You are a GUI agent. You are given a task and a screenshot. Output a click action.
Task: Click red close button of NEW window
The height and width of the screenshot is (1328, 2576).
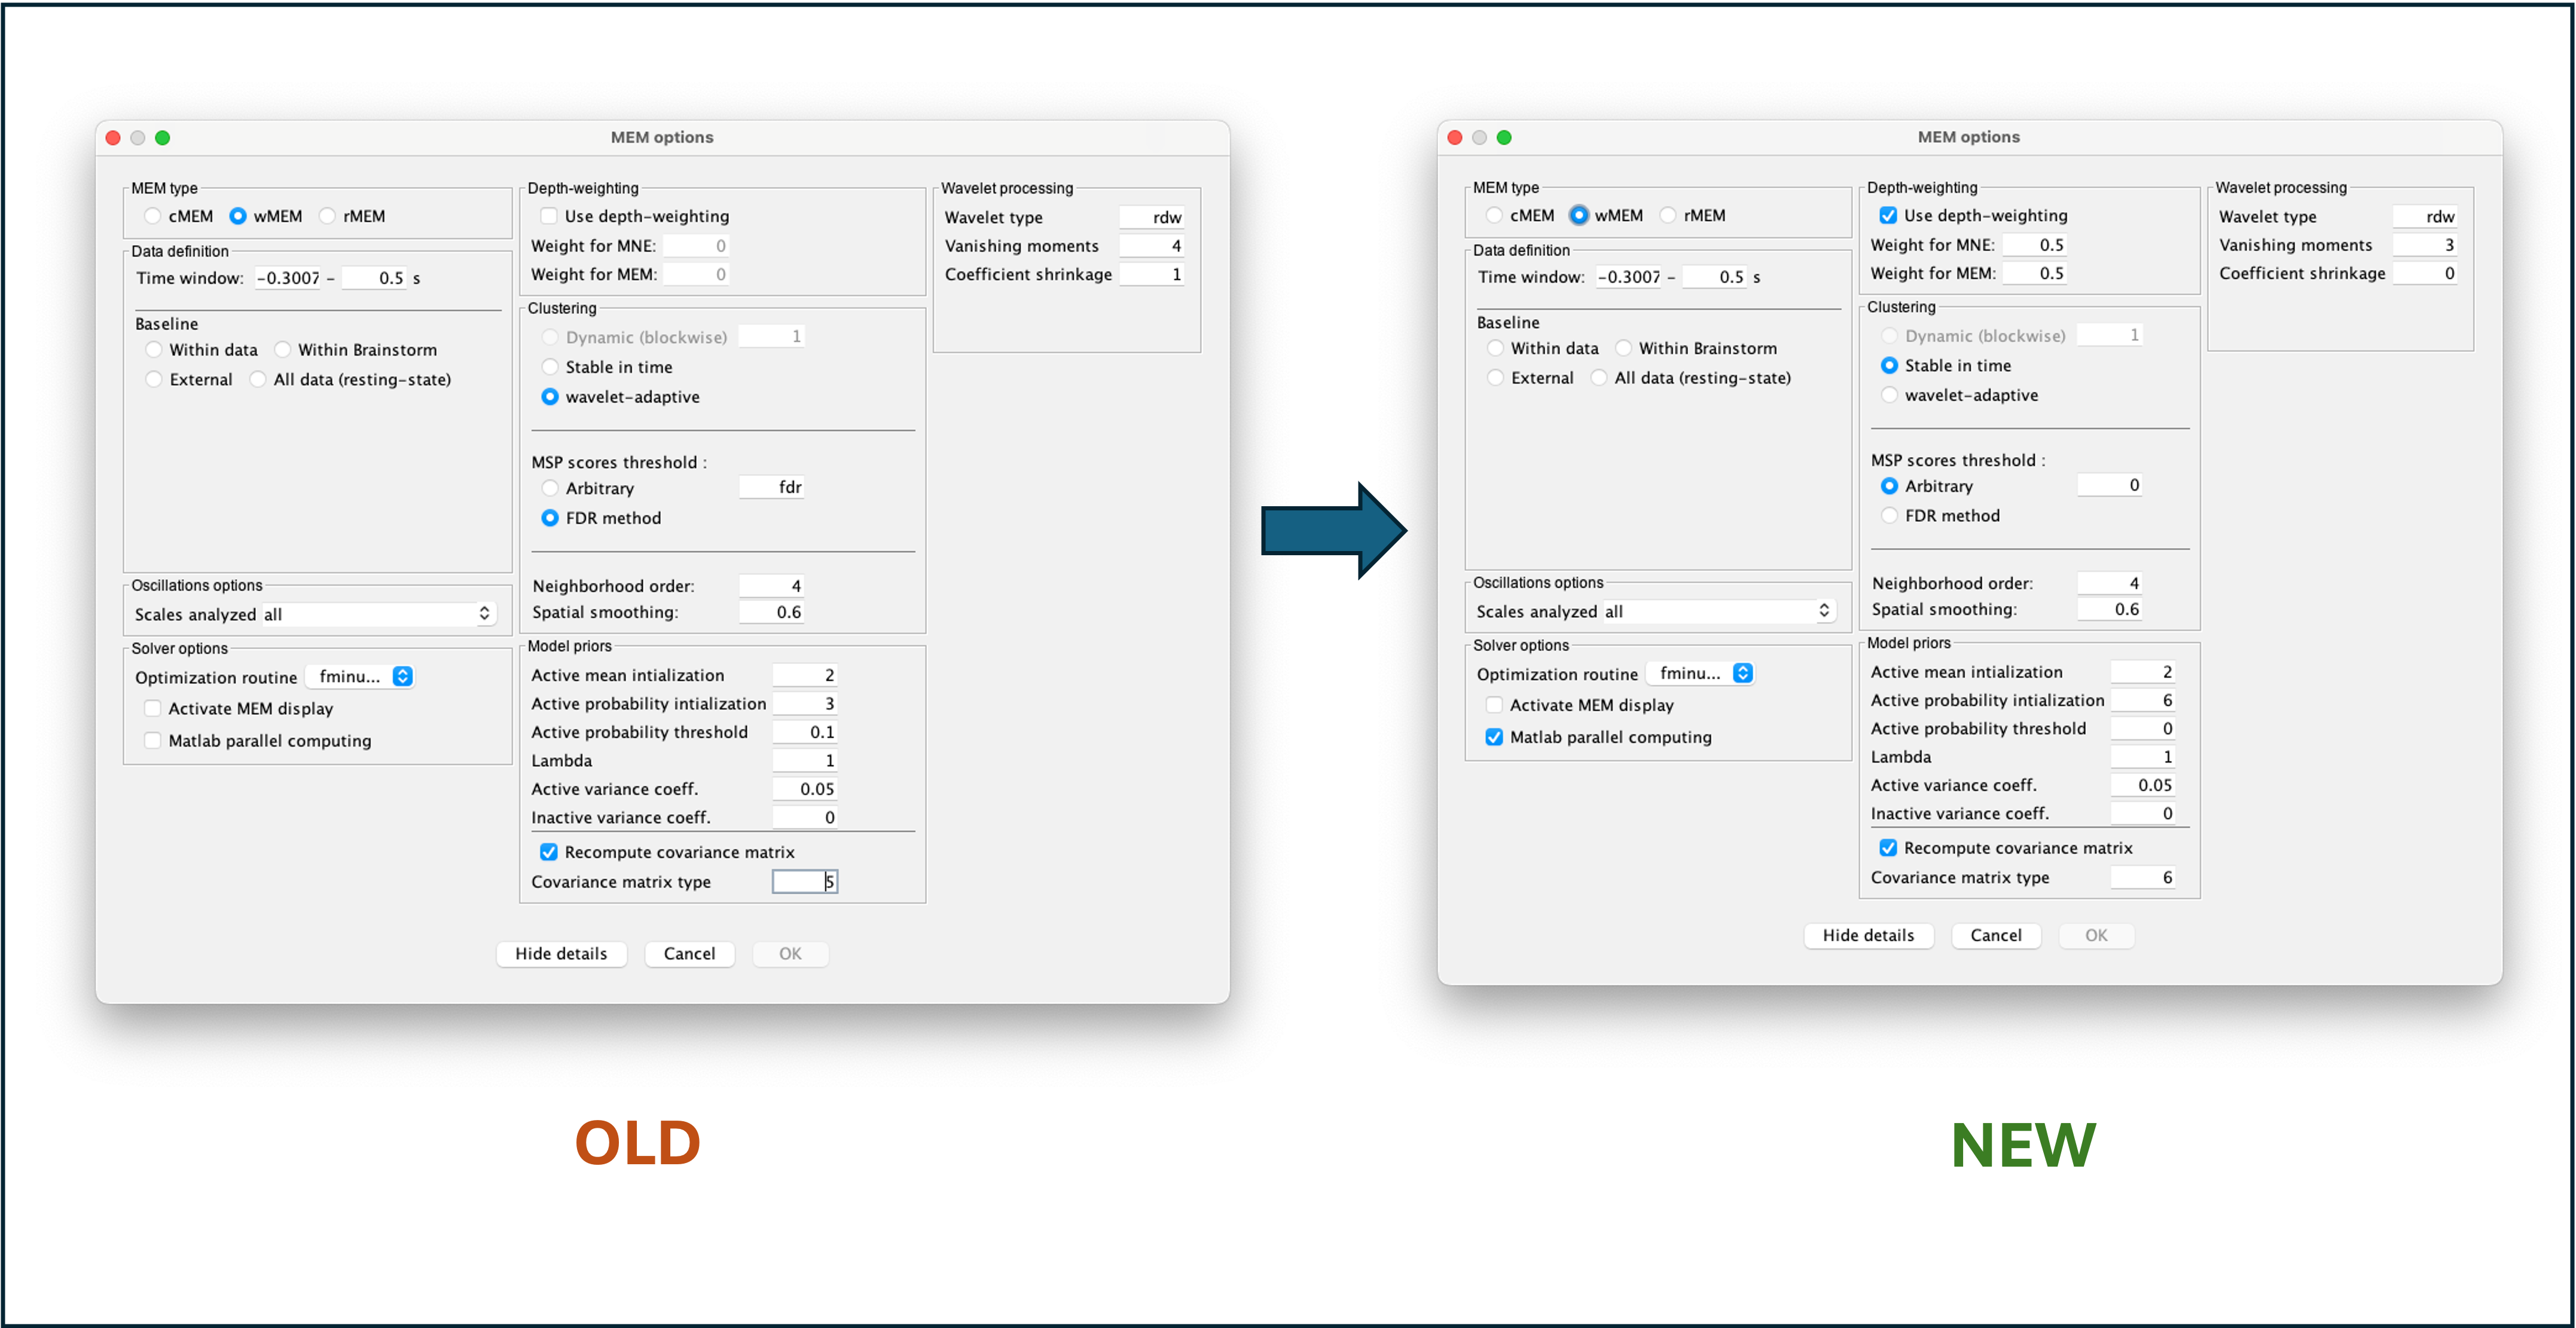[1455, 137]
